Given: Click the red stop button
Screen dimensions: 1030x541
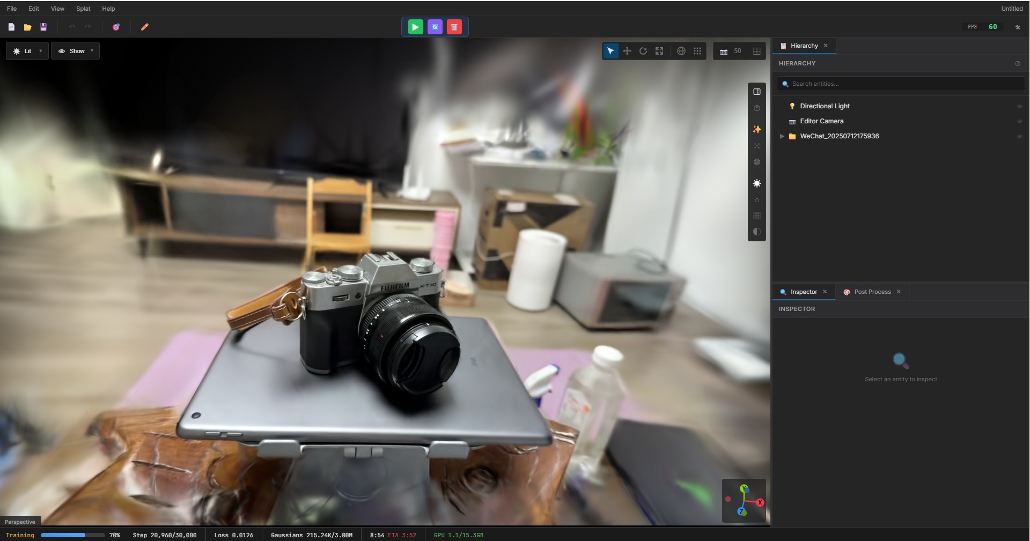Looking at the screenshot, I should pos(454,27).
